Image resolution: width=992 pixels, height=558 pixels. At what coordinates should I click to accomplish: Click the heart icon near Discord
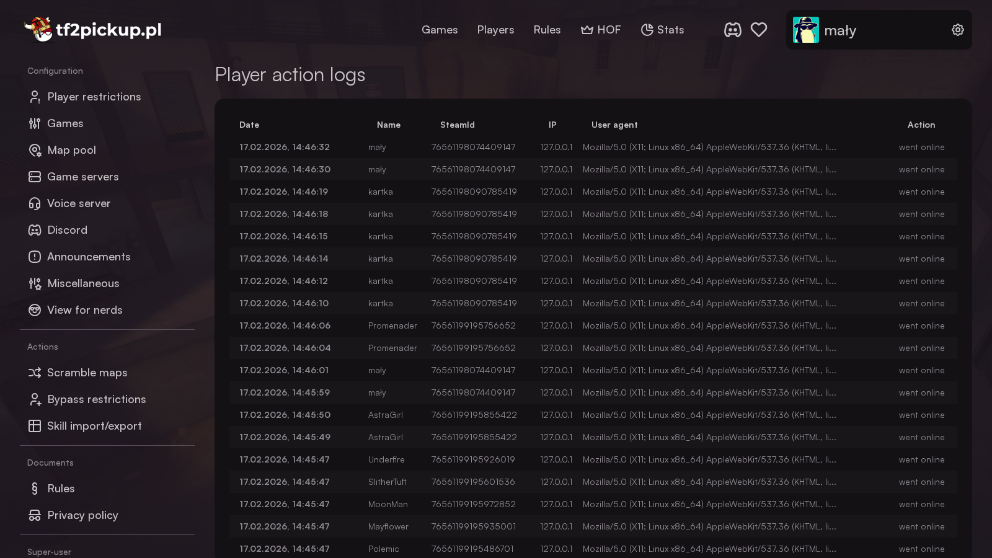coord(759,29)
